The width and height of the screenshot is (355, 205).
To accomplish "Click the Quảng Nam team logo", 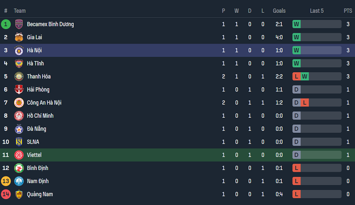I will [x=19, y=195].
